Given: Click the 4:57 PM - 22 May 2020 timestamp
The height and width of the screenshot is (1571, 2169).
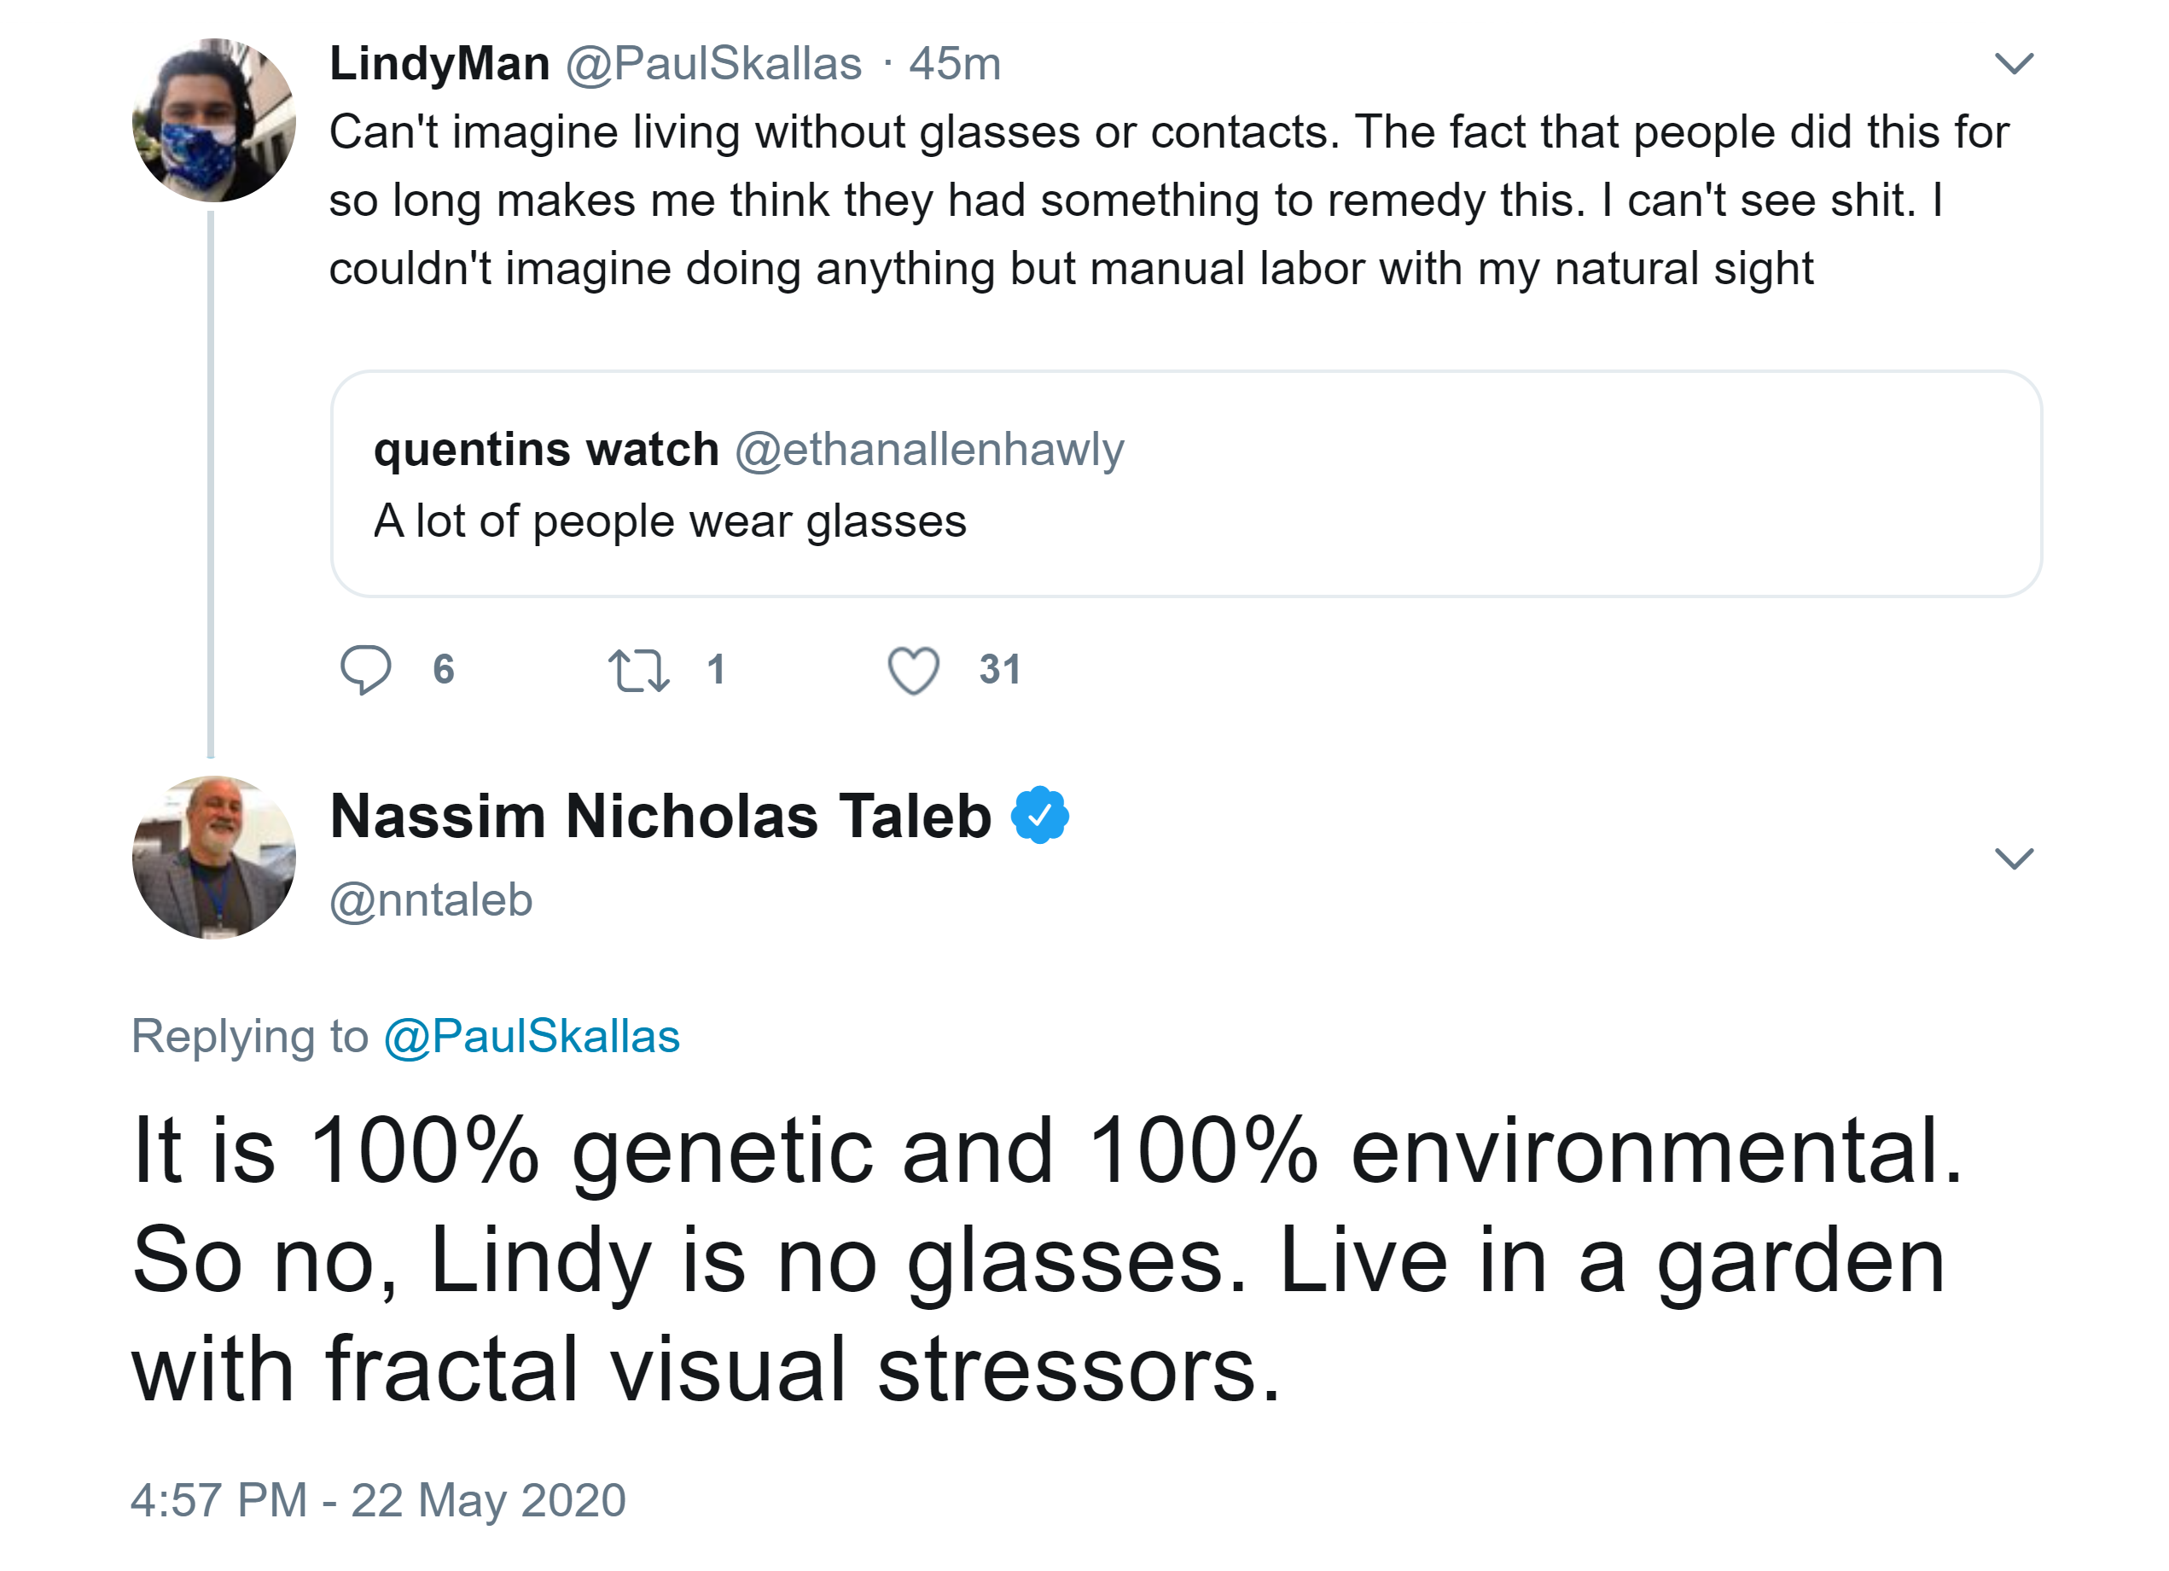Looking at the screenshot, I should click(379, 1499).
